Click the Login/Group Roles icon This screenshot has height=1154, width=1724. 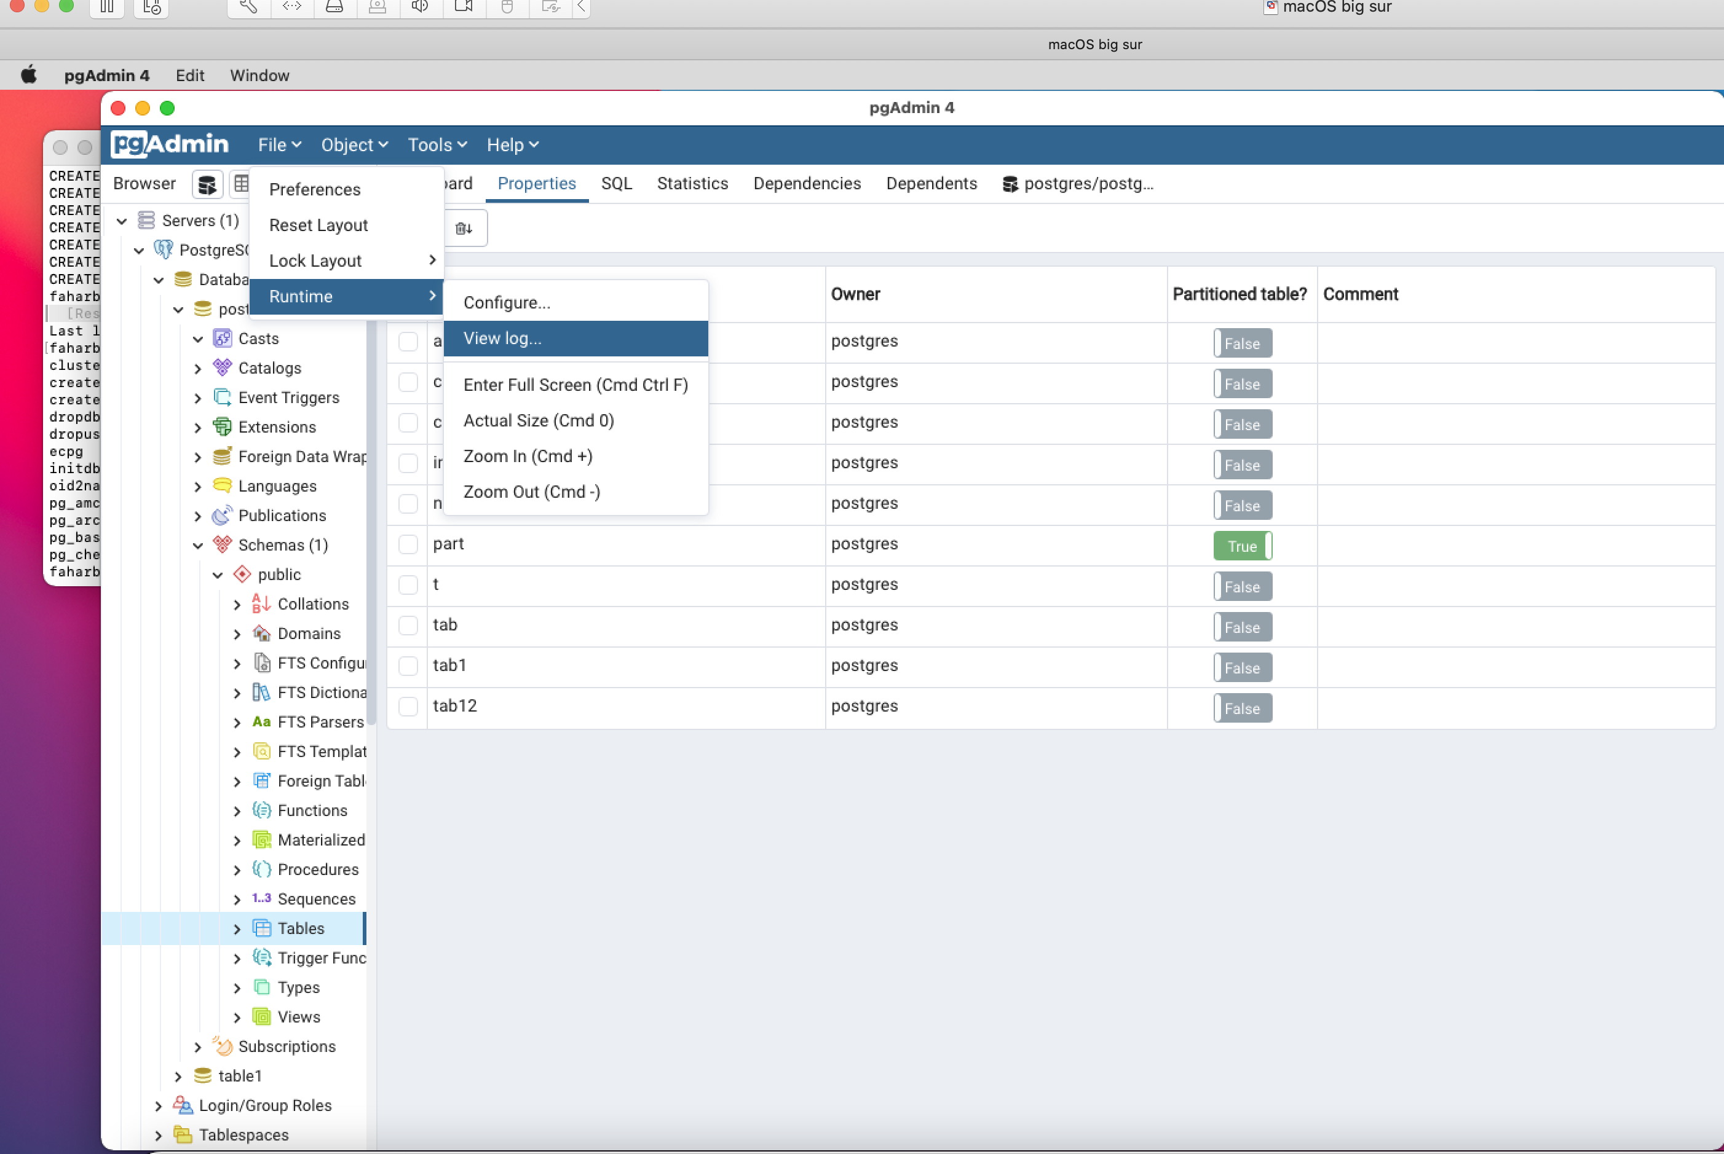(x=183, y=1105)
